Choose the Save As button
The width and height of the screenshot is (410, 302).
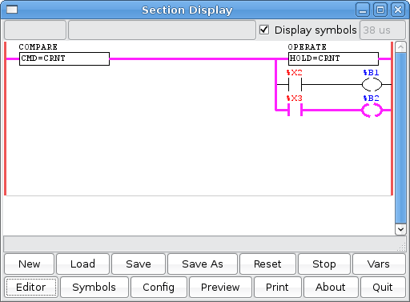coord(203,264)
